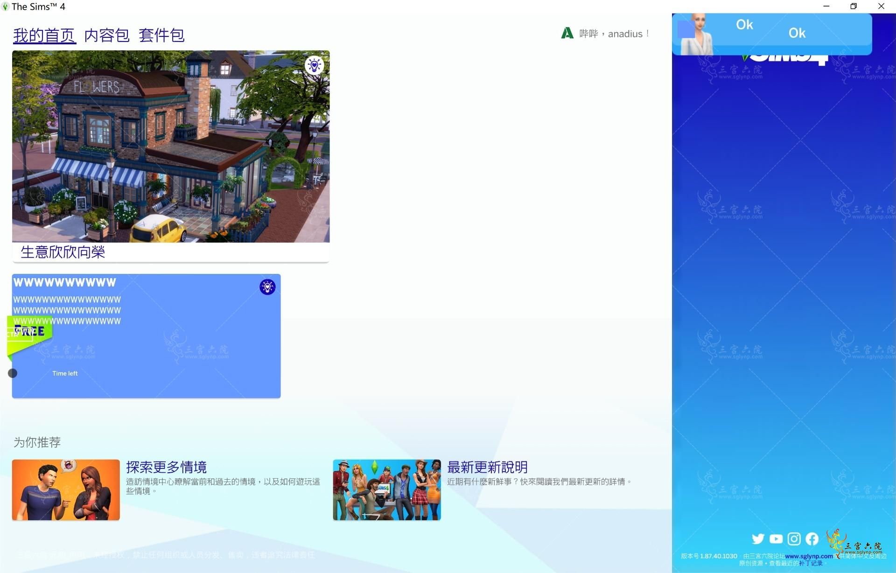
Task: Open the 探索更多情境 thumbnail image
Action: click(66, 490)
